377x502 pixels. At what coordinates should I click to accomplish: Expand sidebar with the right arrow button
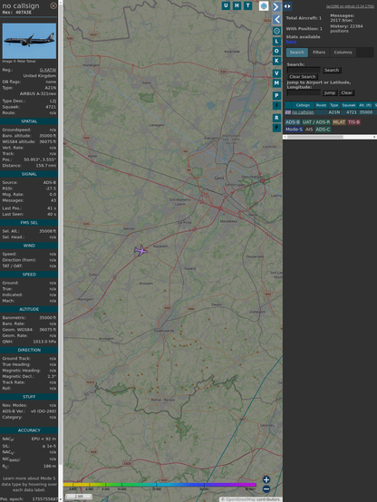click(276, 6)
